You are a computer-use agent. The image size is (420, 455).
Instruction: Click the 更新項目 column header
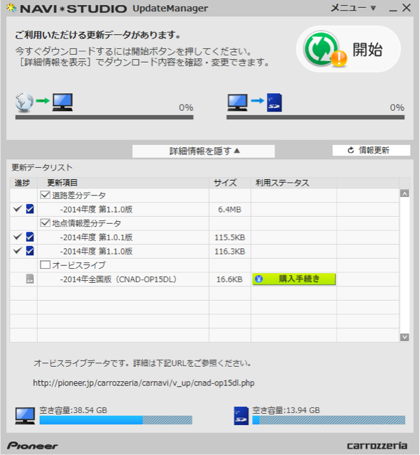[62, 183]
